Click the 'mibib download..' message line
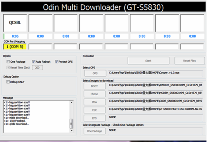The width and height of the screenshot is (207, 142). point(16,118)
